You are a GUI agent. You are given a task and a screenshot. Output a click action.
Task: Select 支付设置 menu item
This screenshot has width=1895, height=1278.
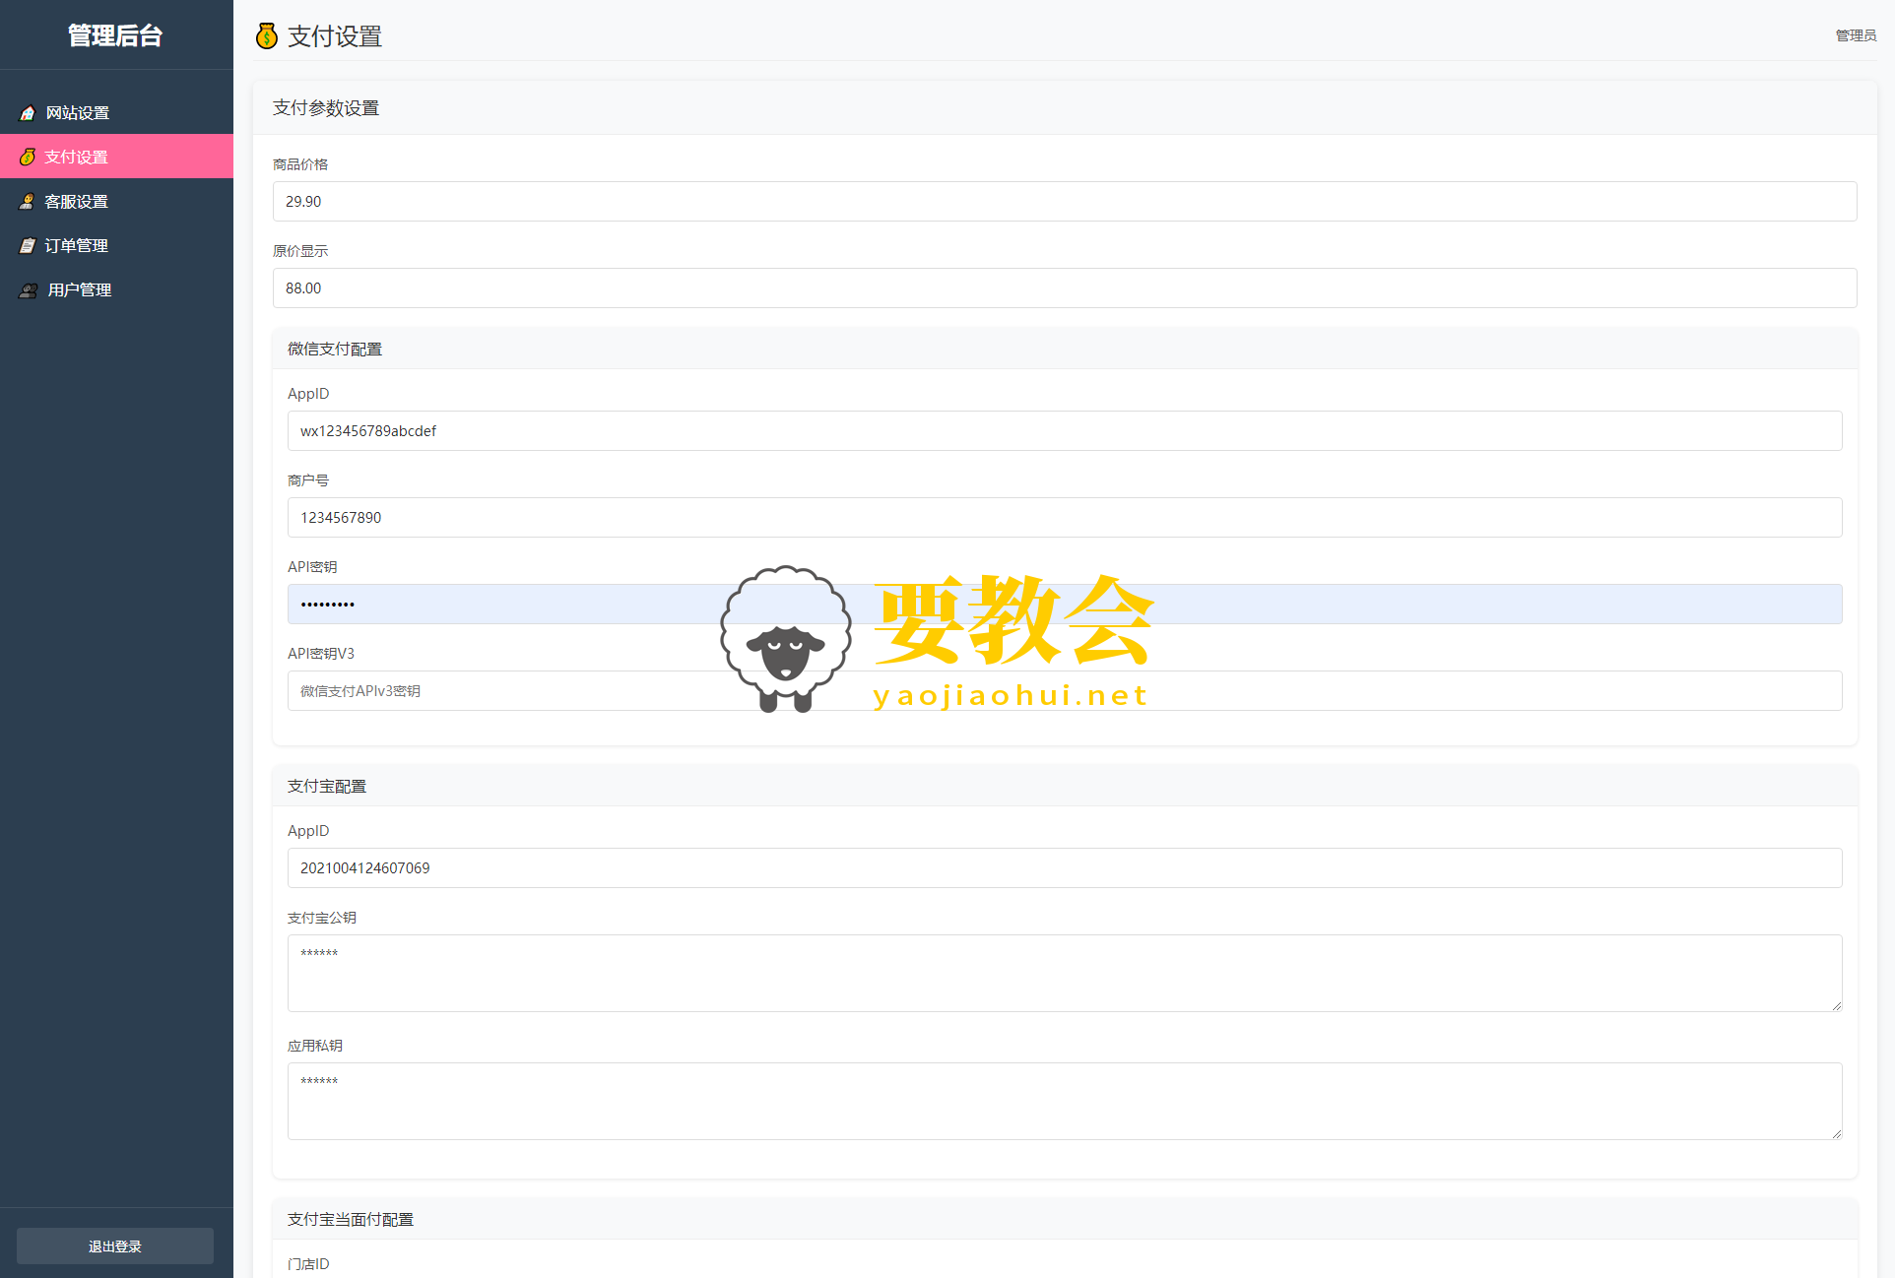point(116,157)
